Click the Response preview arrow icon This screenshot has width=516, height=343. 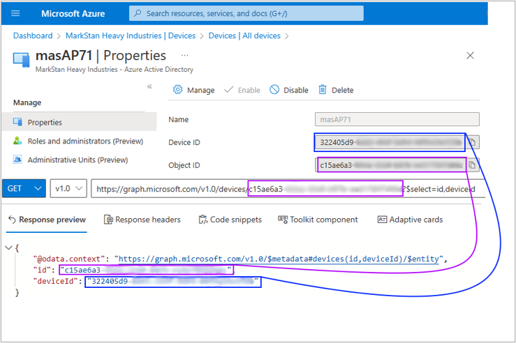point(12,220)
